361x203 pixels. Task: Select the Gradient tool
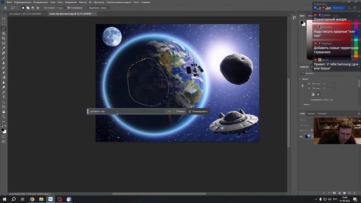4,78
